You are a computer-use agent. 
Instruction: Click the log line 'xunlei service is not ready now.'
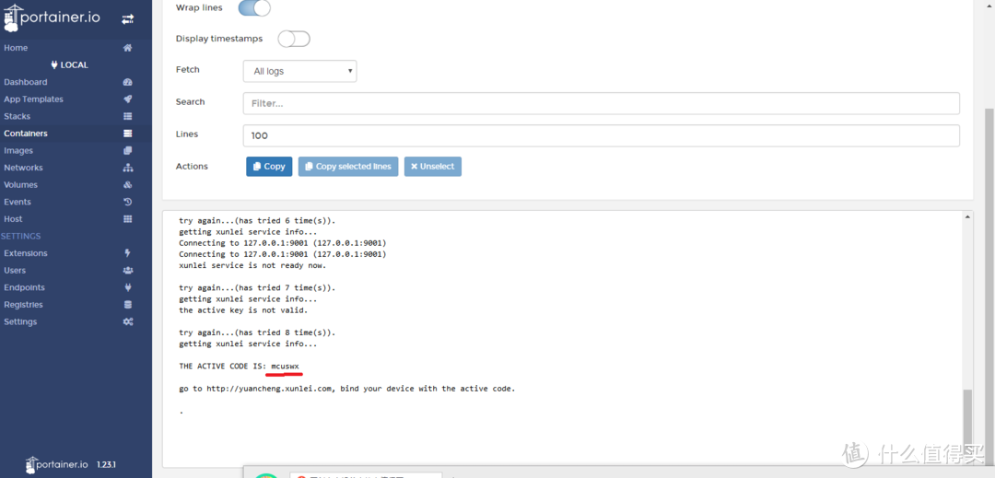pyautogui.click(x=252, y=265)
